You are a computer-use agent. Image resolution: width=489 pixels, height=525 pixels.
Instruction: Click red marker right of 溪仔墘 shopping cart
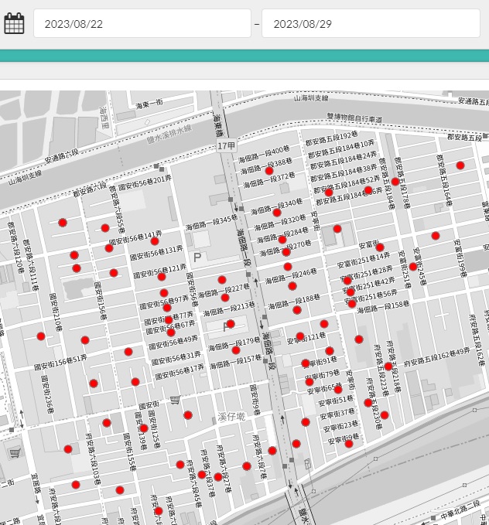click(x=188, y=415)
